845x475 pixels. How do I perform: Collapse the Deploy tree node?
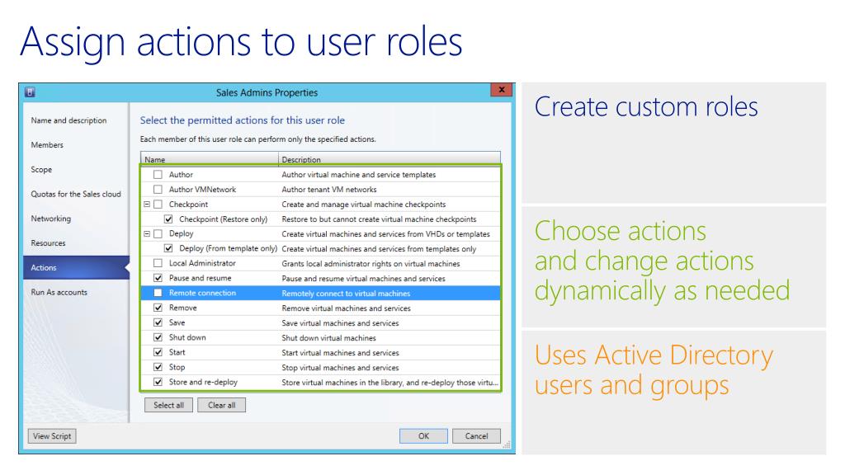[147, 233]
